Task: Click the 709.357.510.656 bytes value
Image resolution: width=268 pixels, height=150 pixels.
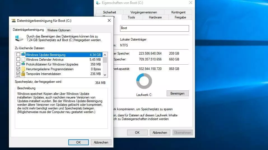Action: click(x=150, y=59)
